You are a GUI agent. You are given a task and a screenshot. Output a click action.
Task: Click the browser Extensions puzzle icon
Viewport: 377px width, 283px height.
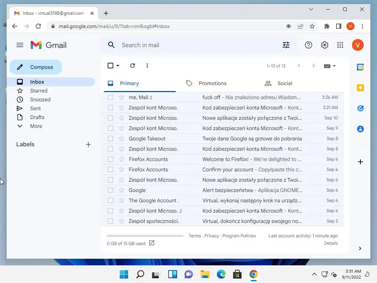327,26
